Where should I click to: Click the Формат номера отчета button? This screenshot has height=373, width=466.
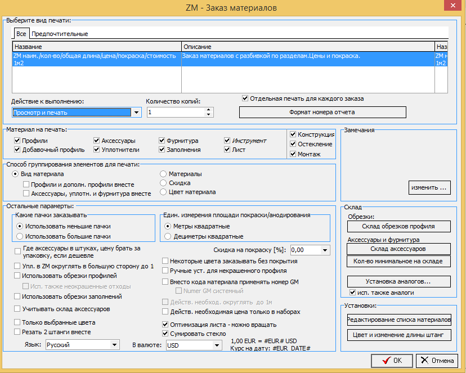click(322, 113)
